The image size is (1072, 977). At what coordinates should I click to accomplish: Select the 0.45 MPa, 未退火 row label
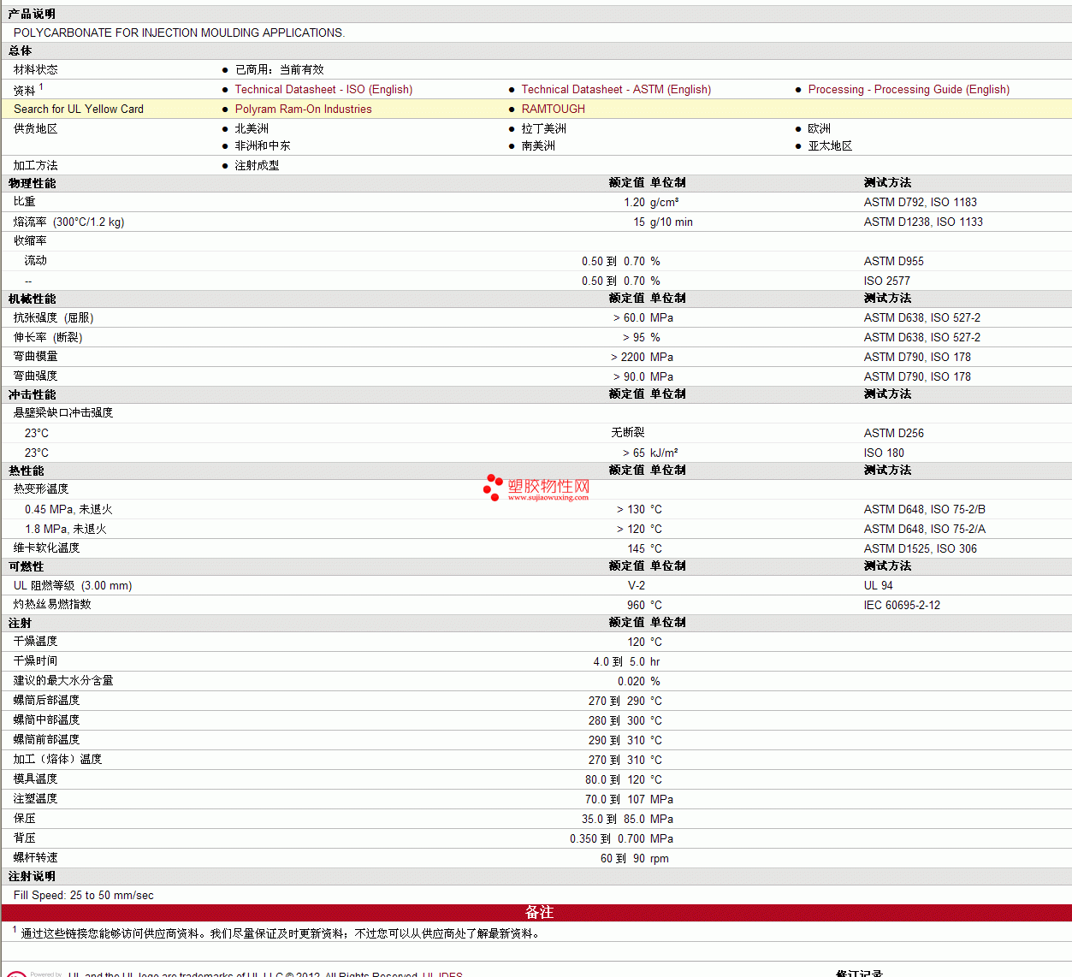pyautogui.click(x=68, y=509)
